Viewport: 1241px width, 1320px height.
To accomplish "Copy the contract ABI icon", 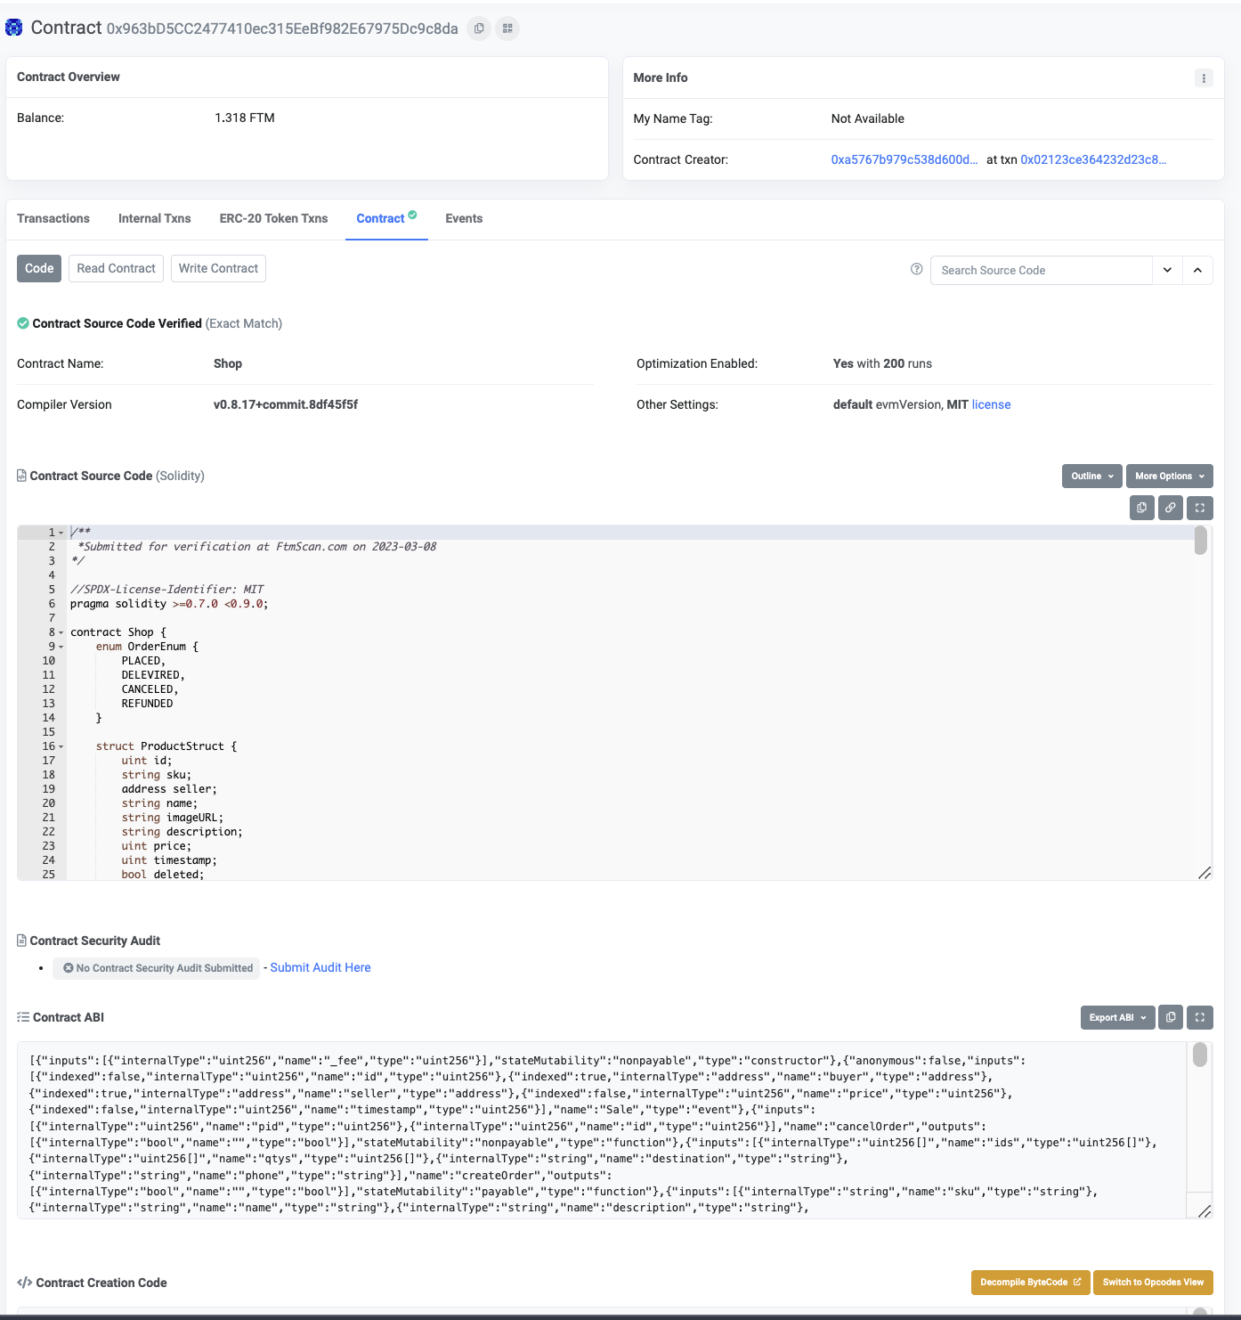I will 1171,1017.
